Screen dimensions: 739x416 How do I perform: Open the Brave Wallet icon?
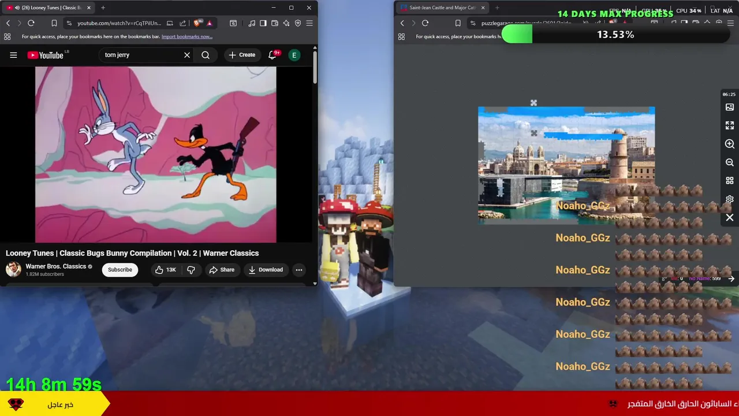[275, 23]
